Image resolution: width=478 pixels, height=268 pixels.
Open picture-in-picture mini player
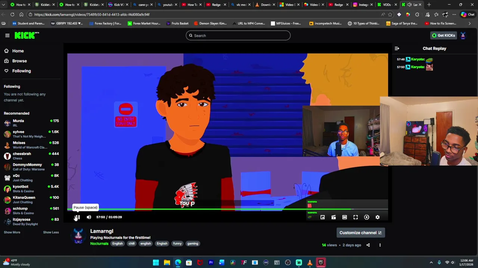(x=323, y=217)
